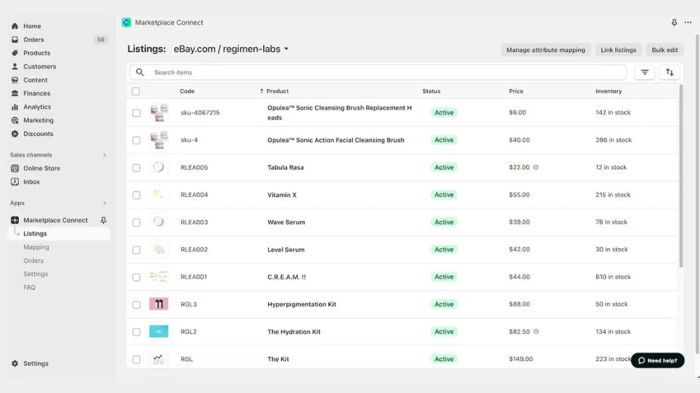Click the search magnifier icon

tap(140, 72)
